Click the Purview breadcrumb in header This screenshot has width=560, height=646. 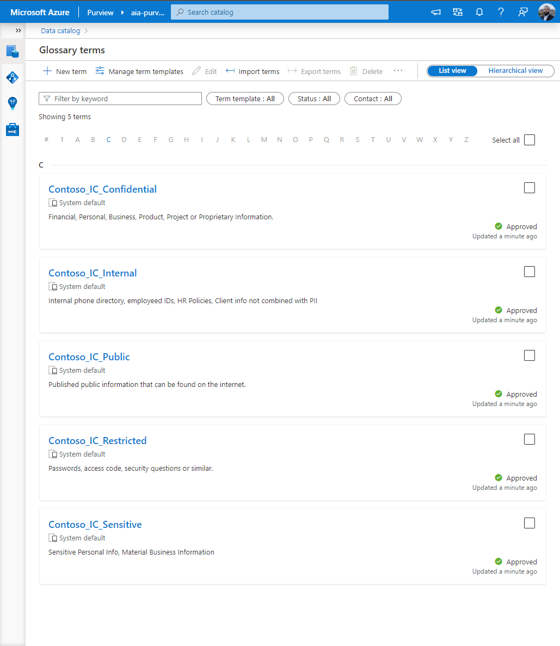100,13
